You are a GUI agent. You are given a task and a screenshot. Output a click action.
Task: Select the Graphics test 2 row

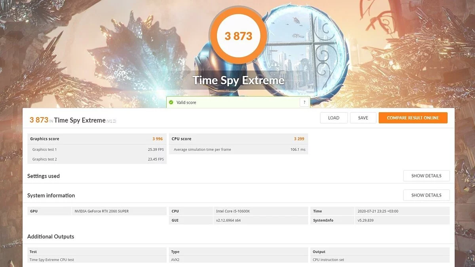tap(97, 159)
